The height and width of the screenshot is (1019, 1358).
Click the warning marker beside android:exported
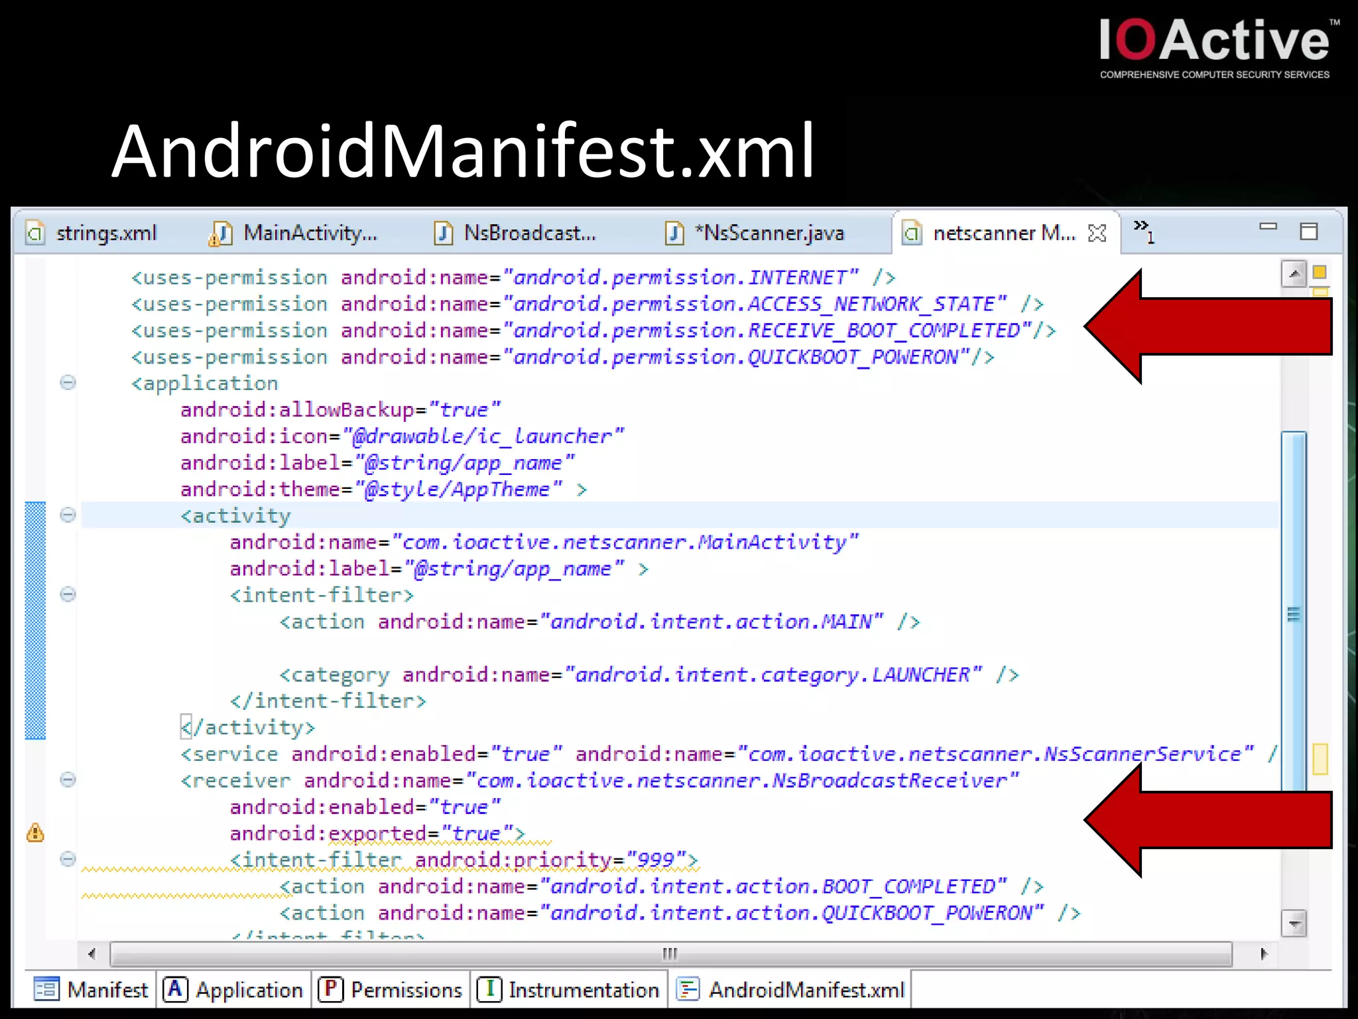pyautogui.click(x=35, y=833)
